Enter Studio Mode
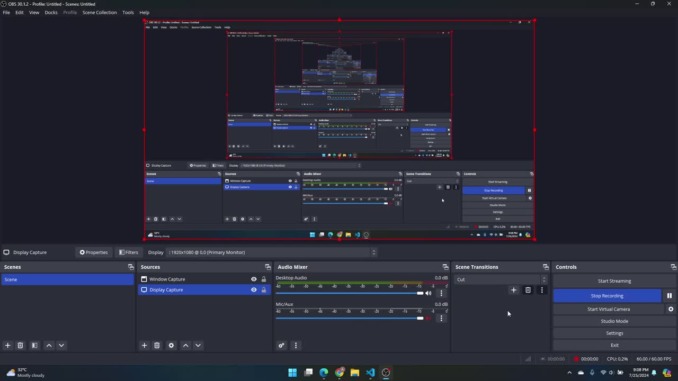Viewport: 678px width, 381px height. tap(614, 321)
